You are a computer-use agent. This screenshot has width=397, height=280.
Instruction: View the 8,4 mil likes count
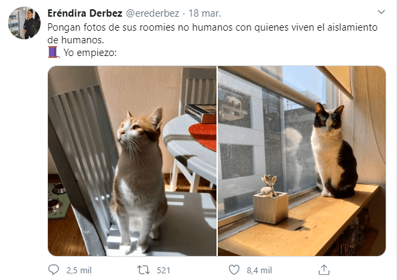pos(259,271)
